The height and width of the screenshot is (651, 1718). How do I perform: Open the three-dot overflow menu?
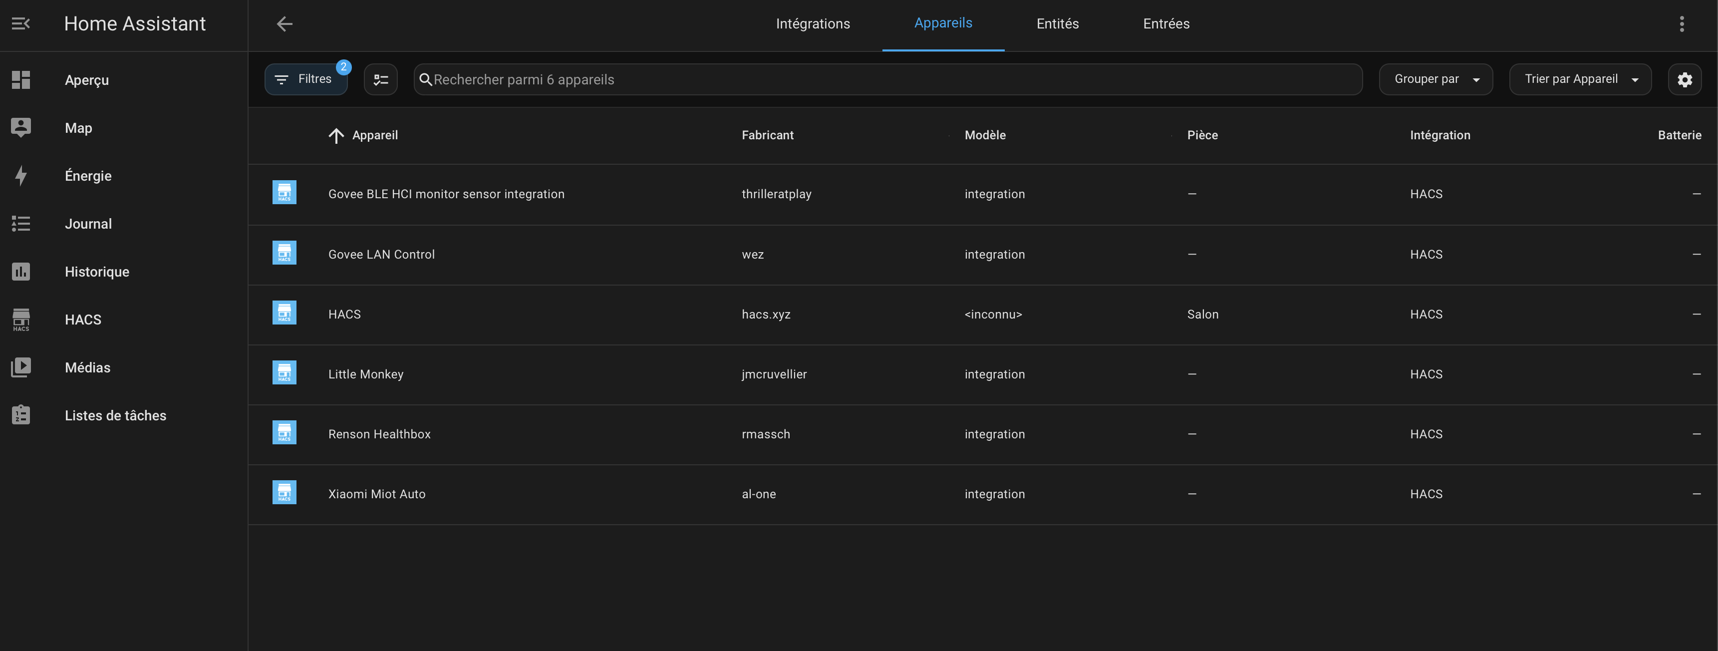pos(1682,24)
